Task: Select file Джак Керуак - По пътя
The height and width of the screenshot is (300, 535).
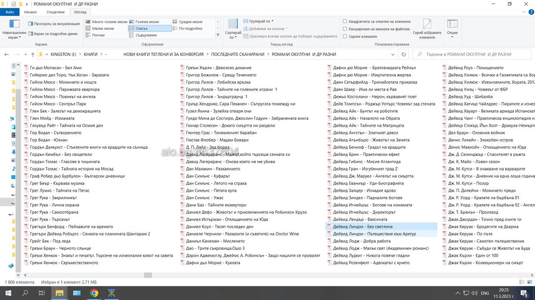Action: [470, 234]
